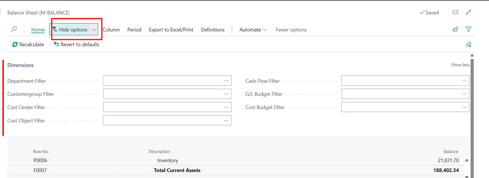489x178 pixels.
Task: Click the Balance column header
Action: pos(451,151)
